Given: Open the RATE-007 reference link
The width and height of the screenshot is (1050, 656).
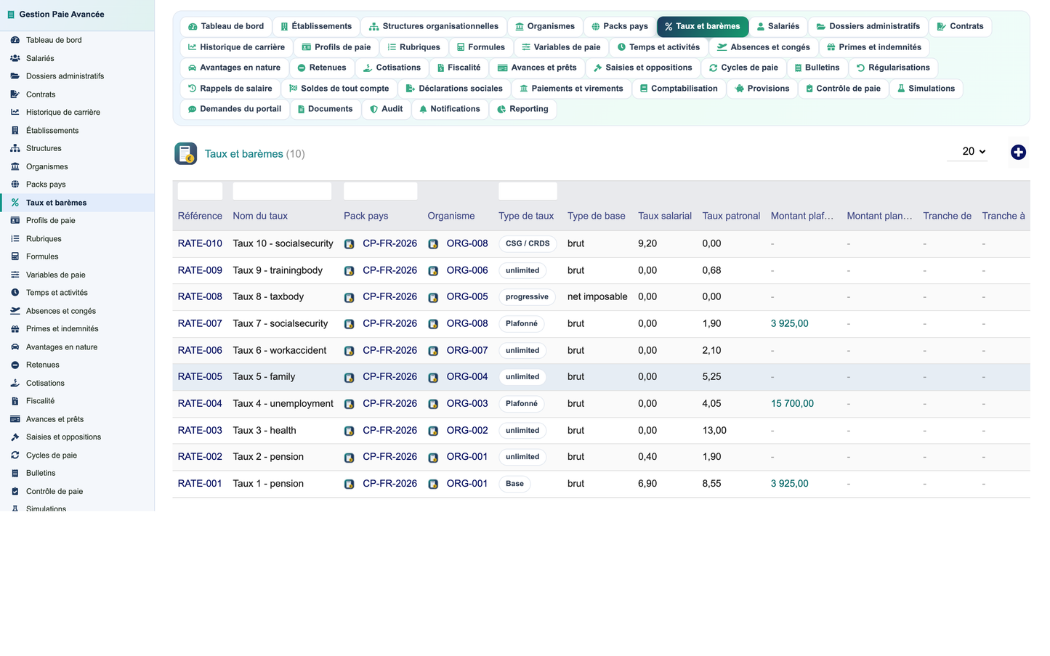Looking at the screenshot, I should pyautogui.click(x=200, y=323).
